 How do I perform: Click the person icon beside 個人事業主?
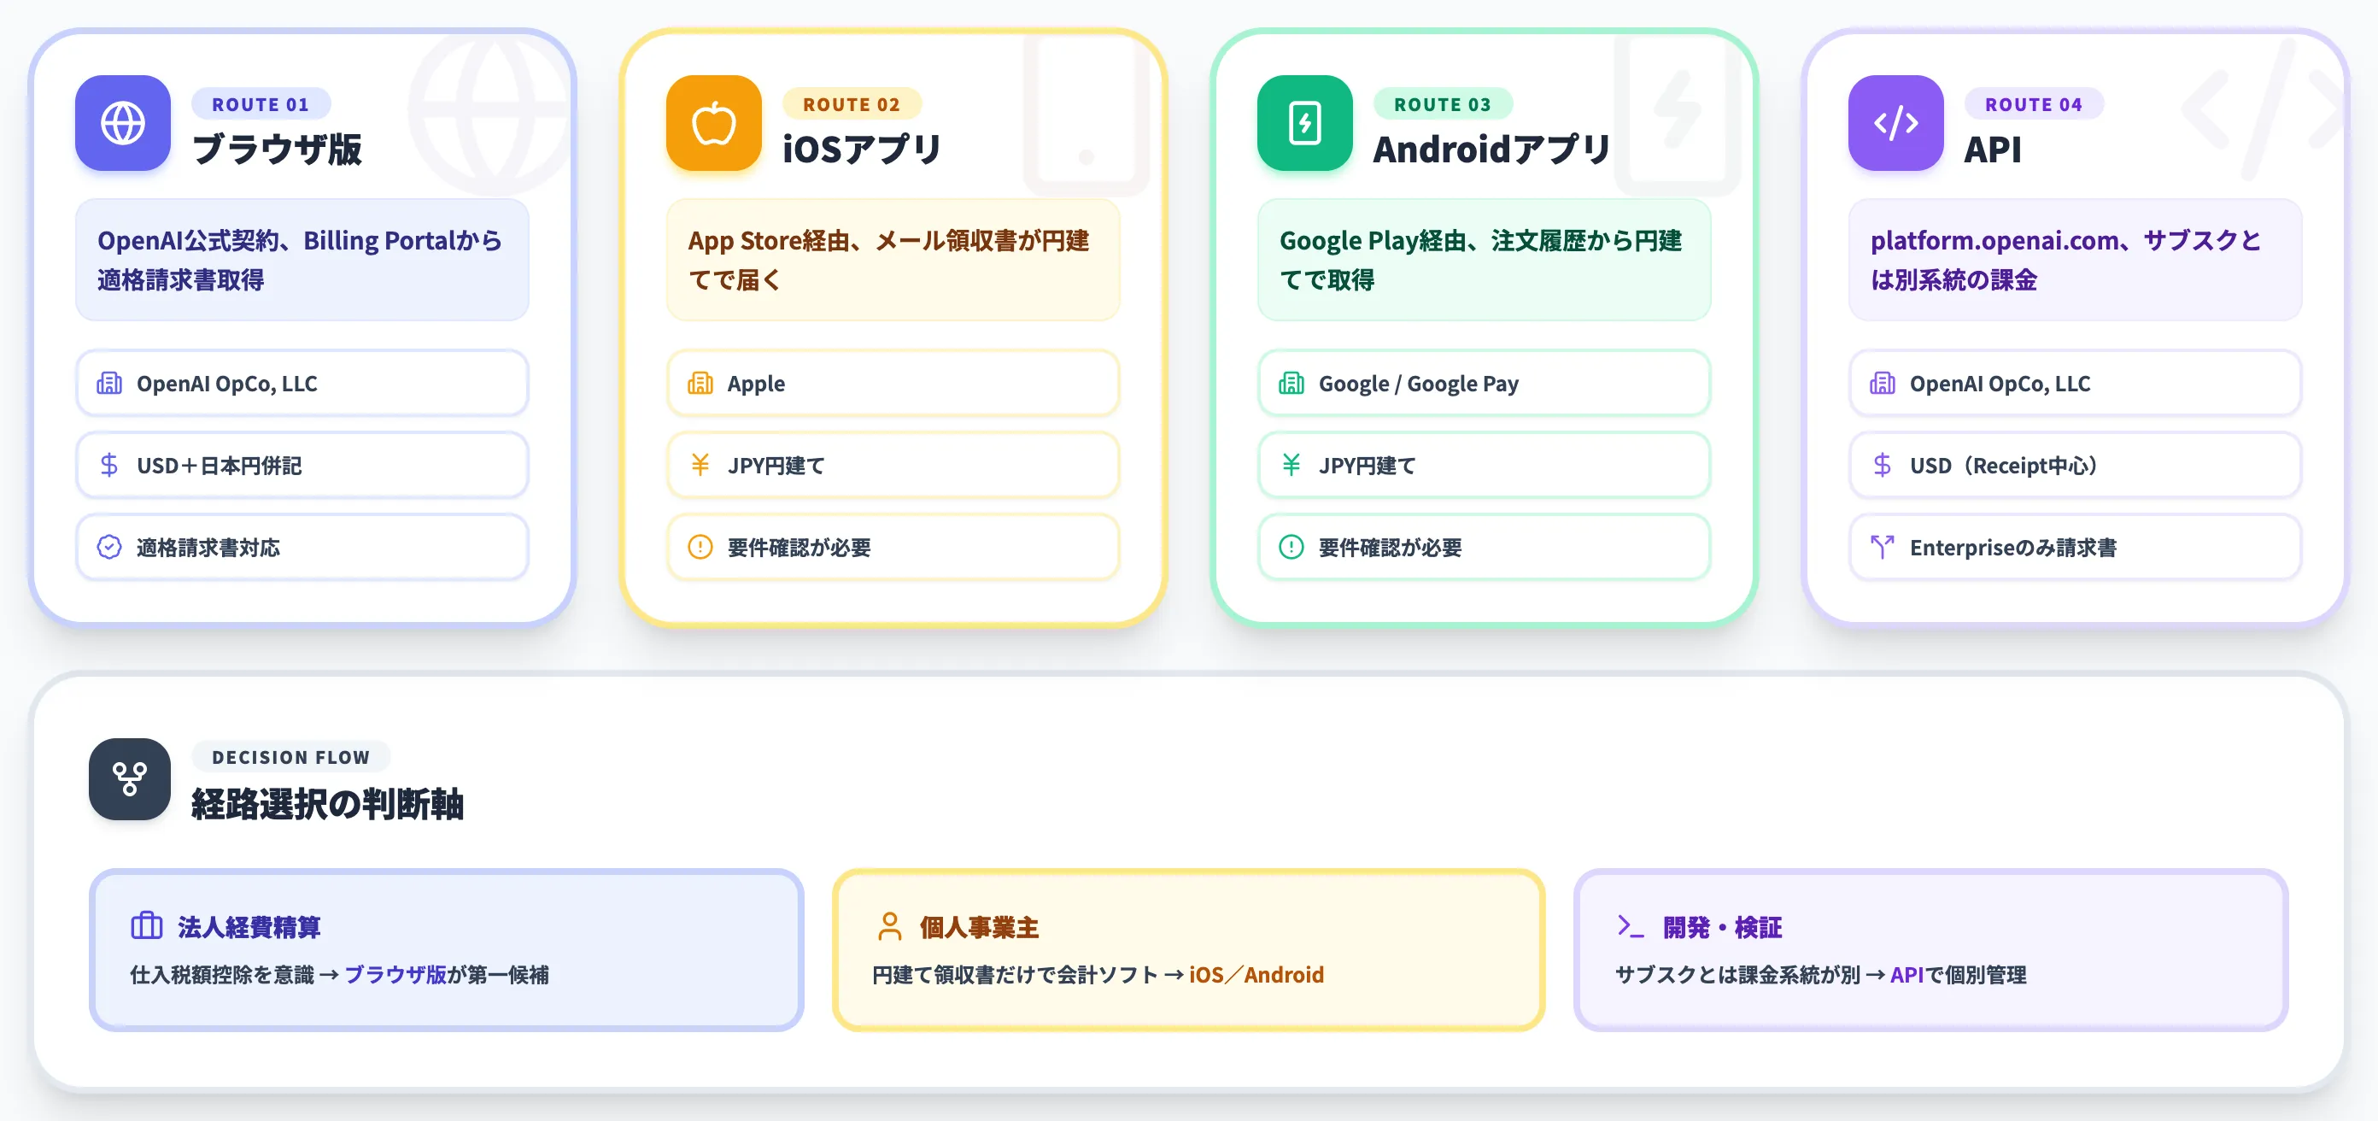tap(889, 925)
